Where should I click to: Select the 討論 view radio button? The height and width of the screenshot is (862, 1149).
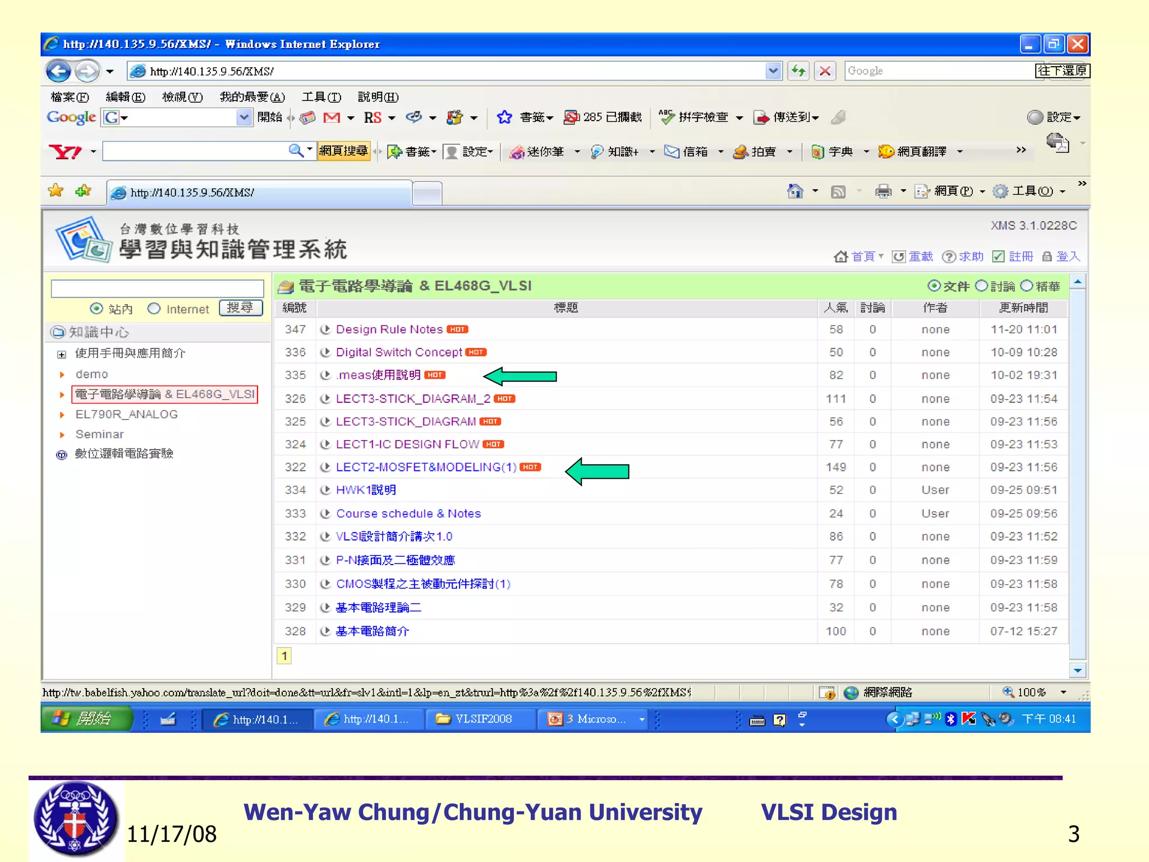tap(981, 286)
